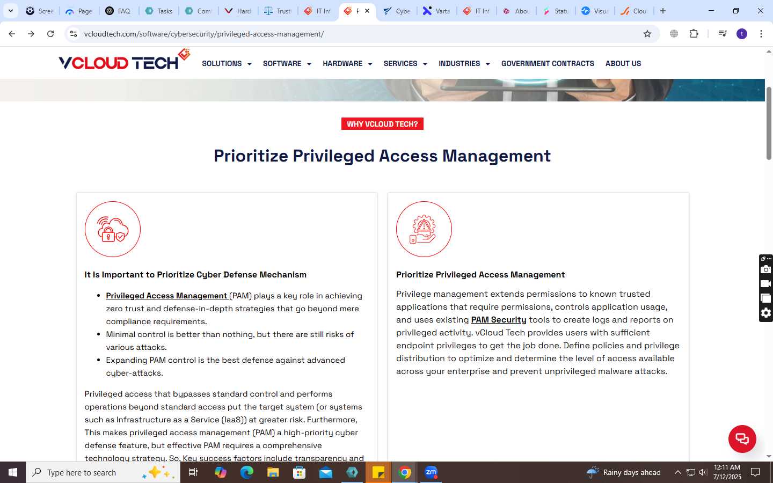Click the screenshot camera icon in side widget

point(766,269)
